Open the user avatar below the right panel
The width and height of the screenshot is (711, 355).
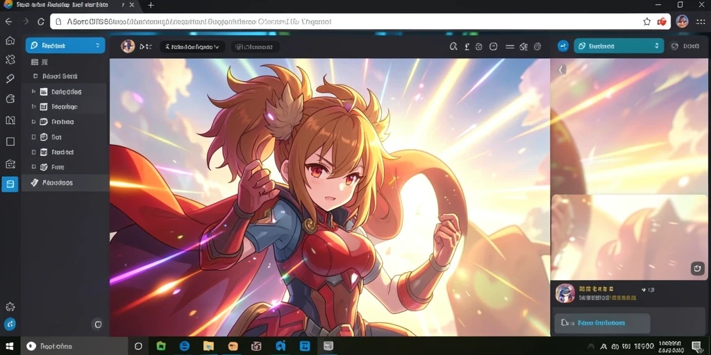pos(564,293)
